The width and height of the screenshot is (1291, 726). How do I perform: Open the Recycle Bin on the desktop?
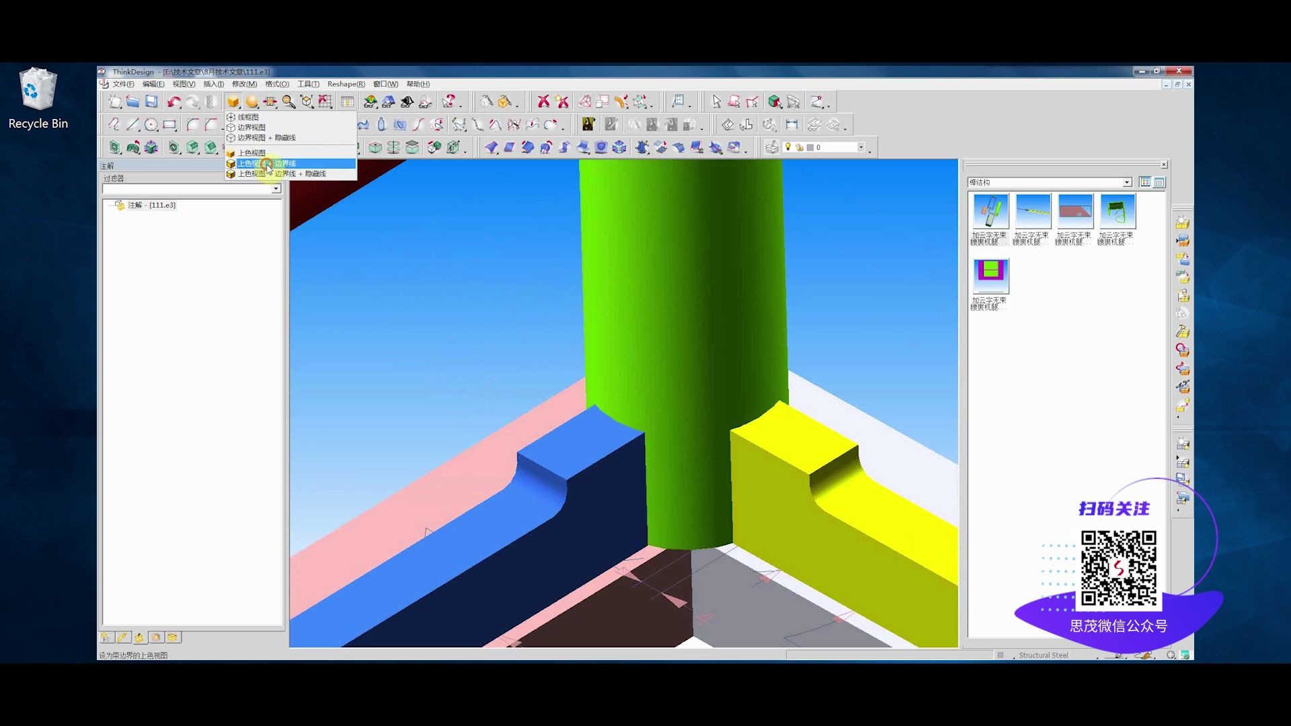coord(38,99)
